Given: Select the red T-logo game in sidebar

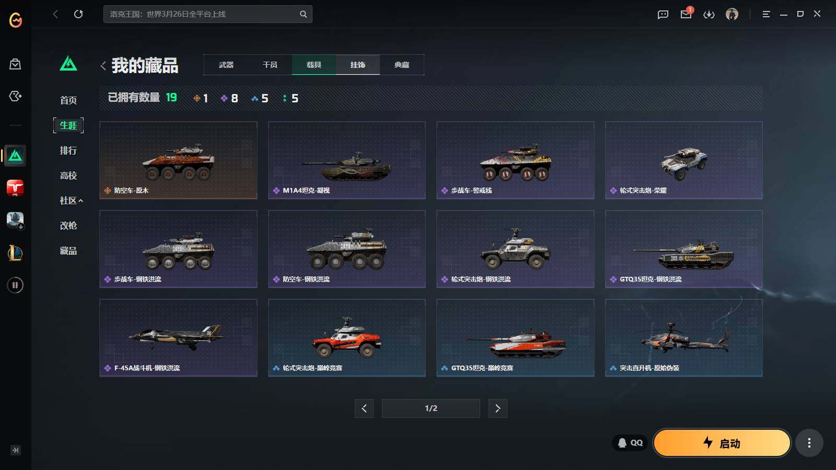Looking at the screenshot, I should click(15, 188).
